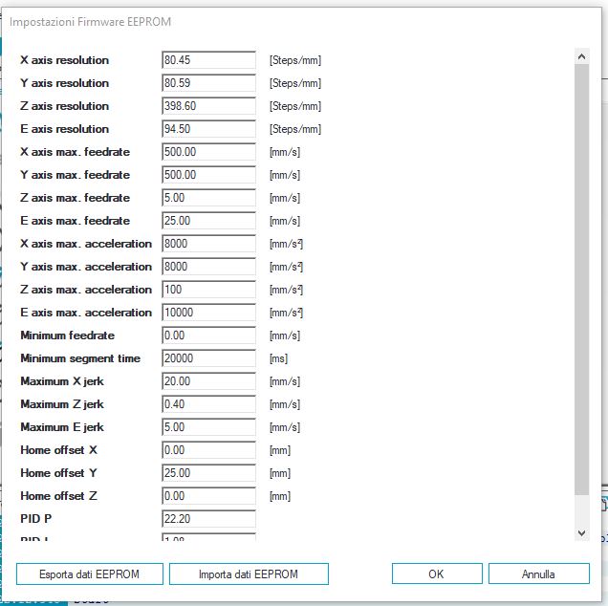Click the Minimum feedrate field
This screenshot has width=608, height=606.
[208, 335]
